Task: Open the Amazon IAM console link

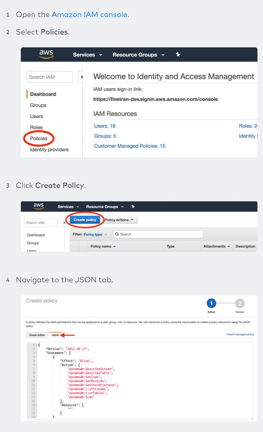Action: 89,15
